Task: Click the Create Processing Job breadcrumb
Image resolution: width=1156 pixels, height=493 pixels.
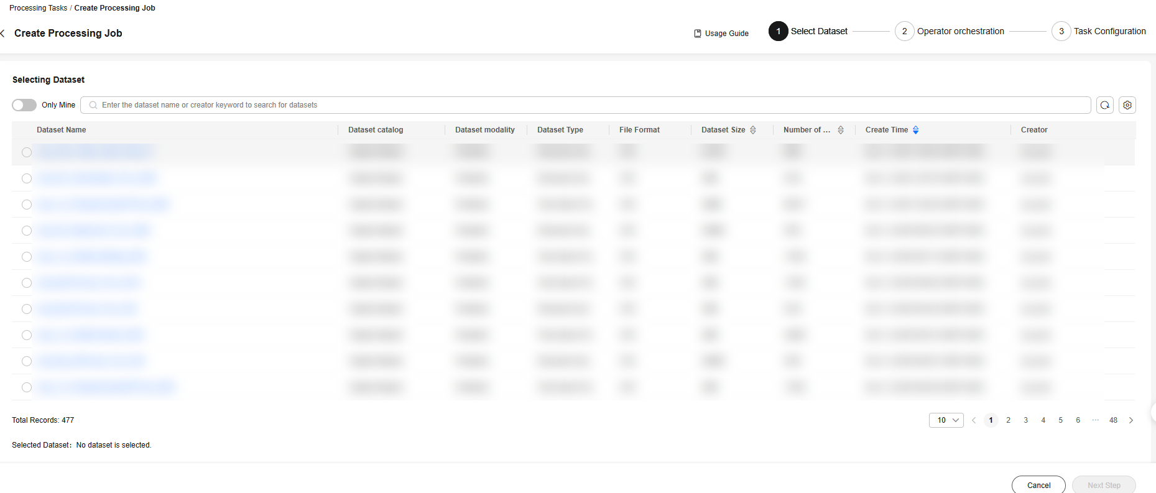Action: (x=114, y=8)
